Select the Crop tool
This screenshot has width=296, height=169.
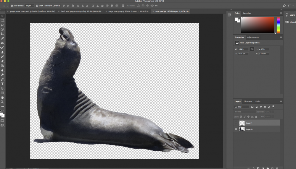[x=2, y=34]
